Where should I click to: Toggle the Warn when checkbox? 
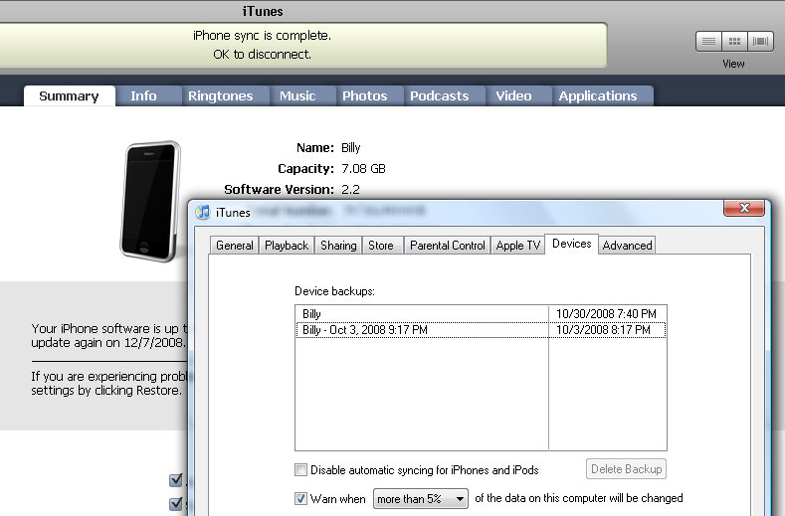300,498
